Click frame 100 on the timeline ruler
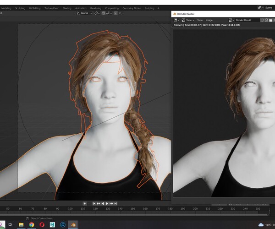275x229 pixels. [x=70, y=209]
